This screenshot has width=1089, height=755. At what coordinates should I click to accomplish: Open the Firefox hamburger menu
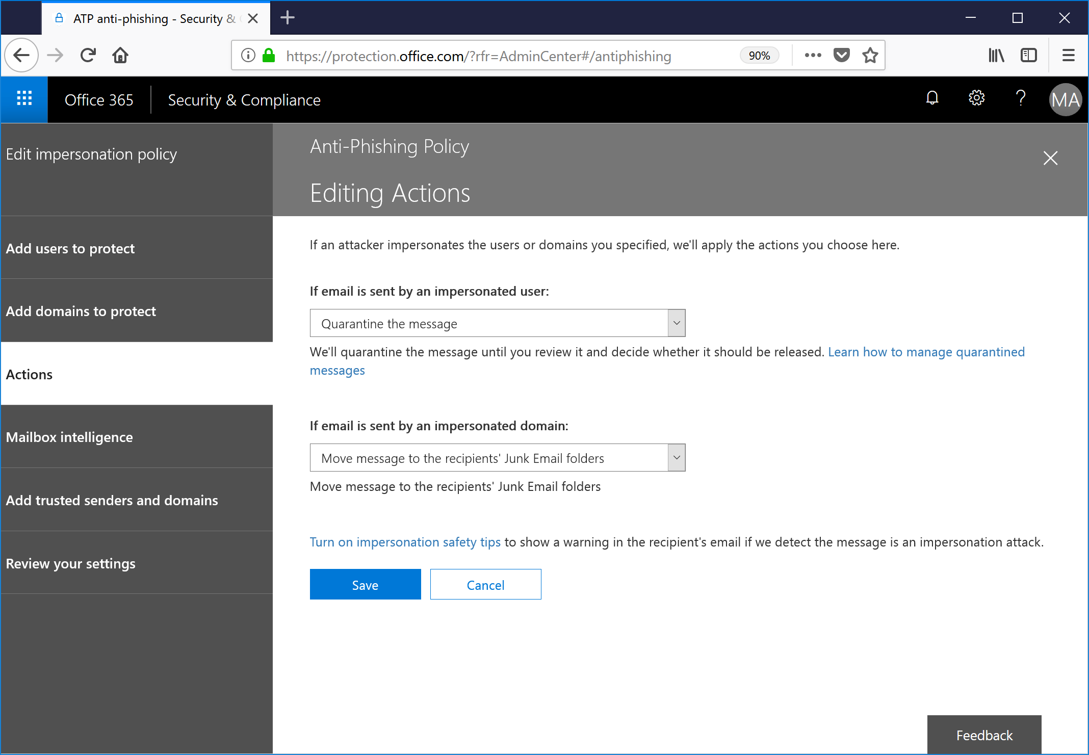(1068, 55)
